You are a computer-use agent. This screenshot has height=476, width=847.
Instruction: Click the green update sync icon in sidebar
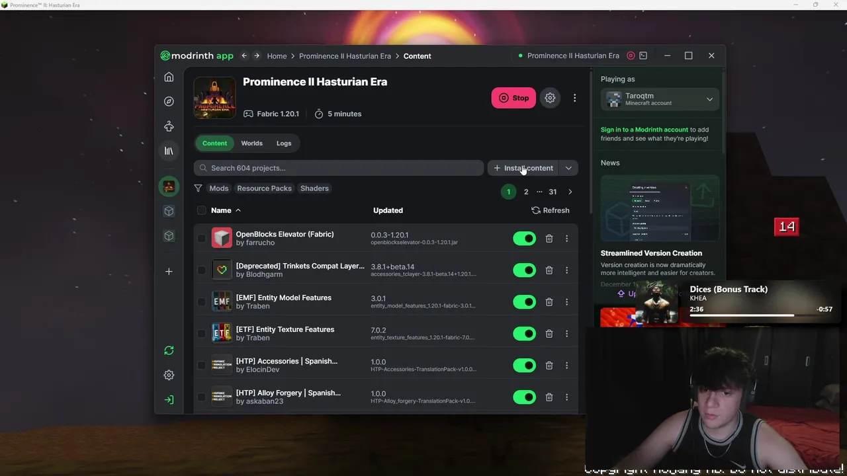tap(169, 350)
